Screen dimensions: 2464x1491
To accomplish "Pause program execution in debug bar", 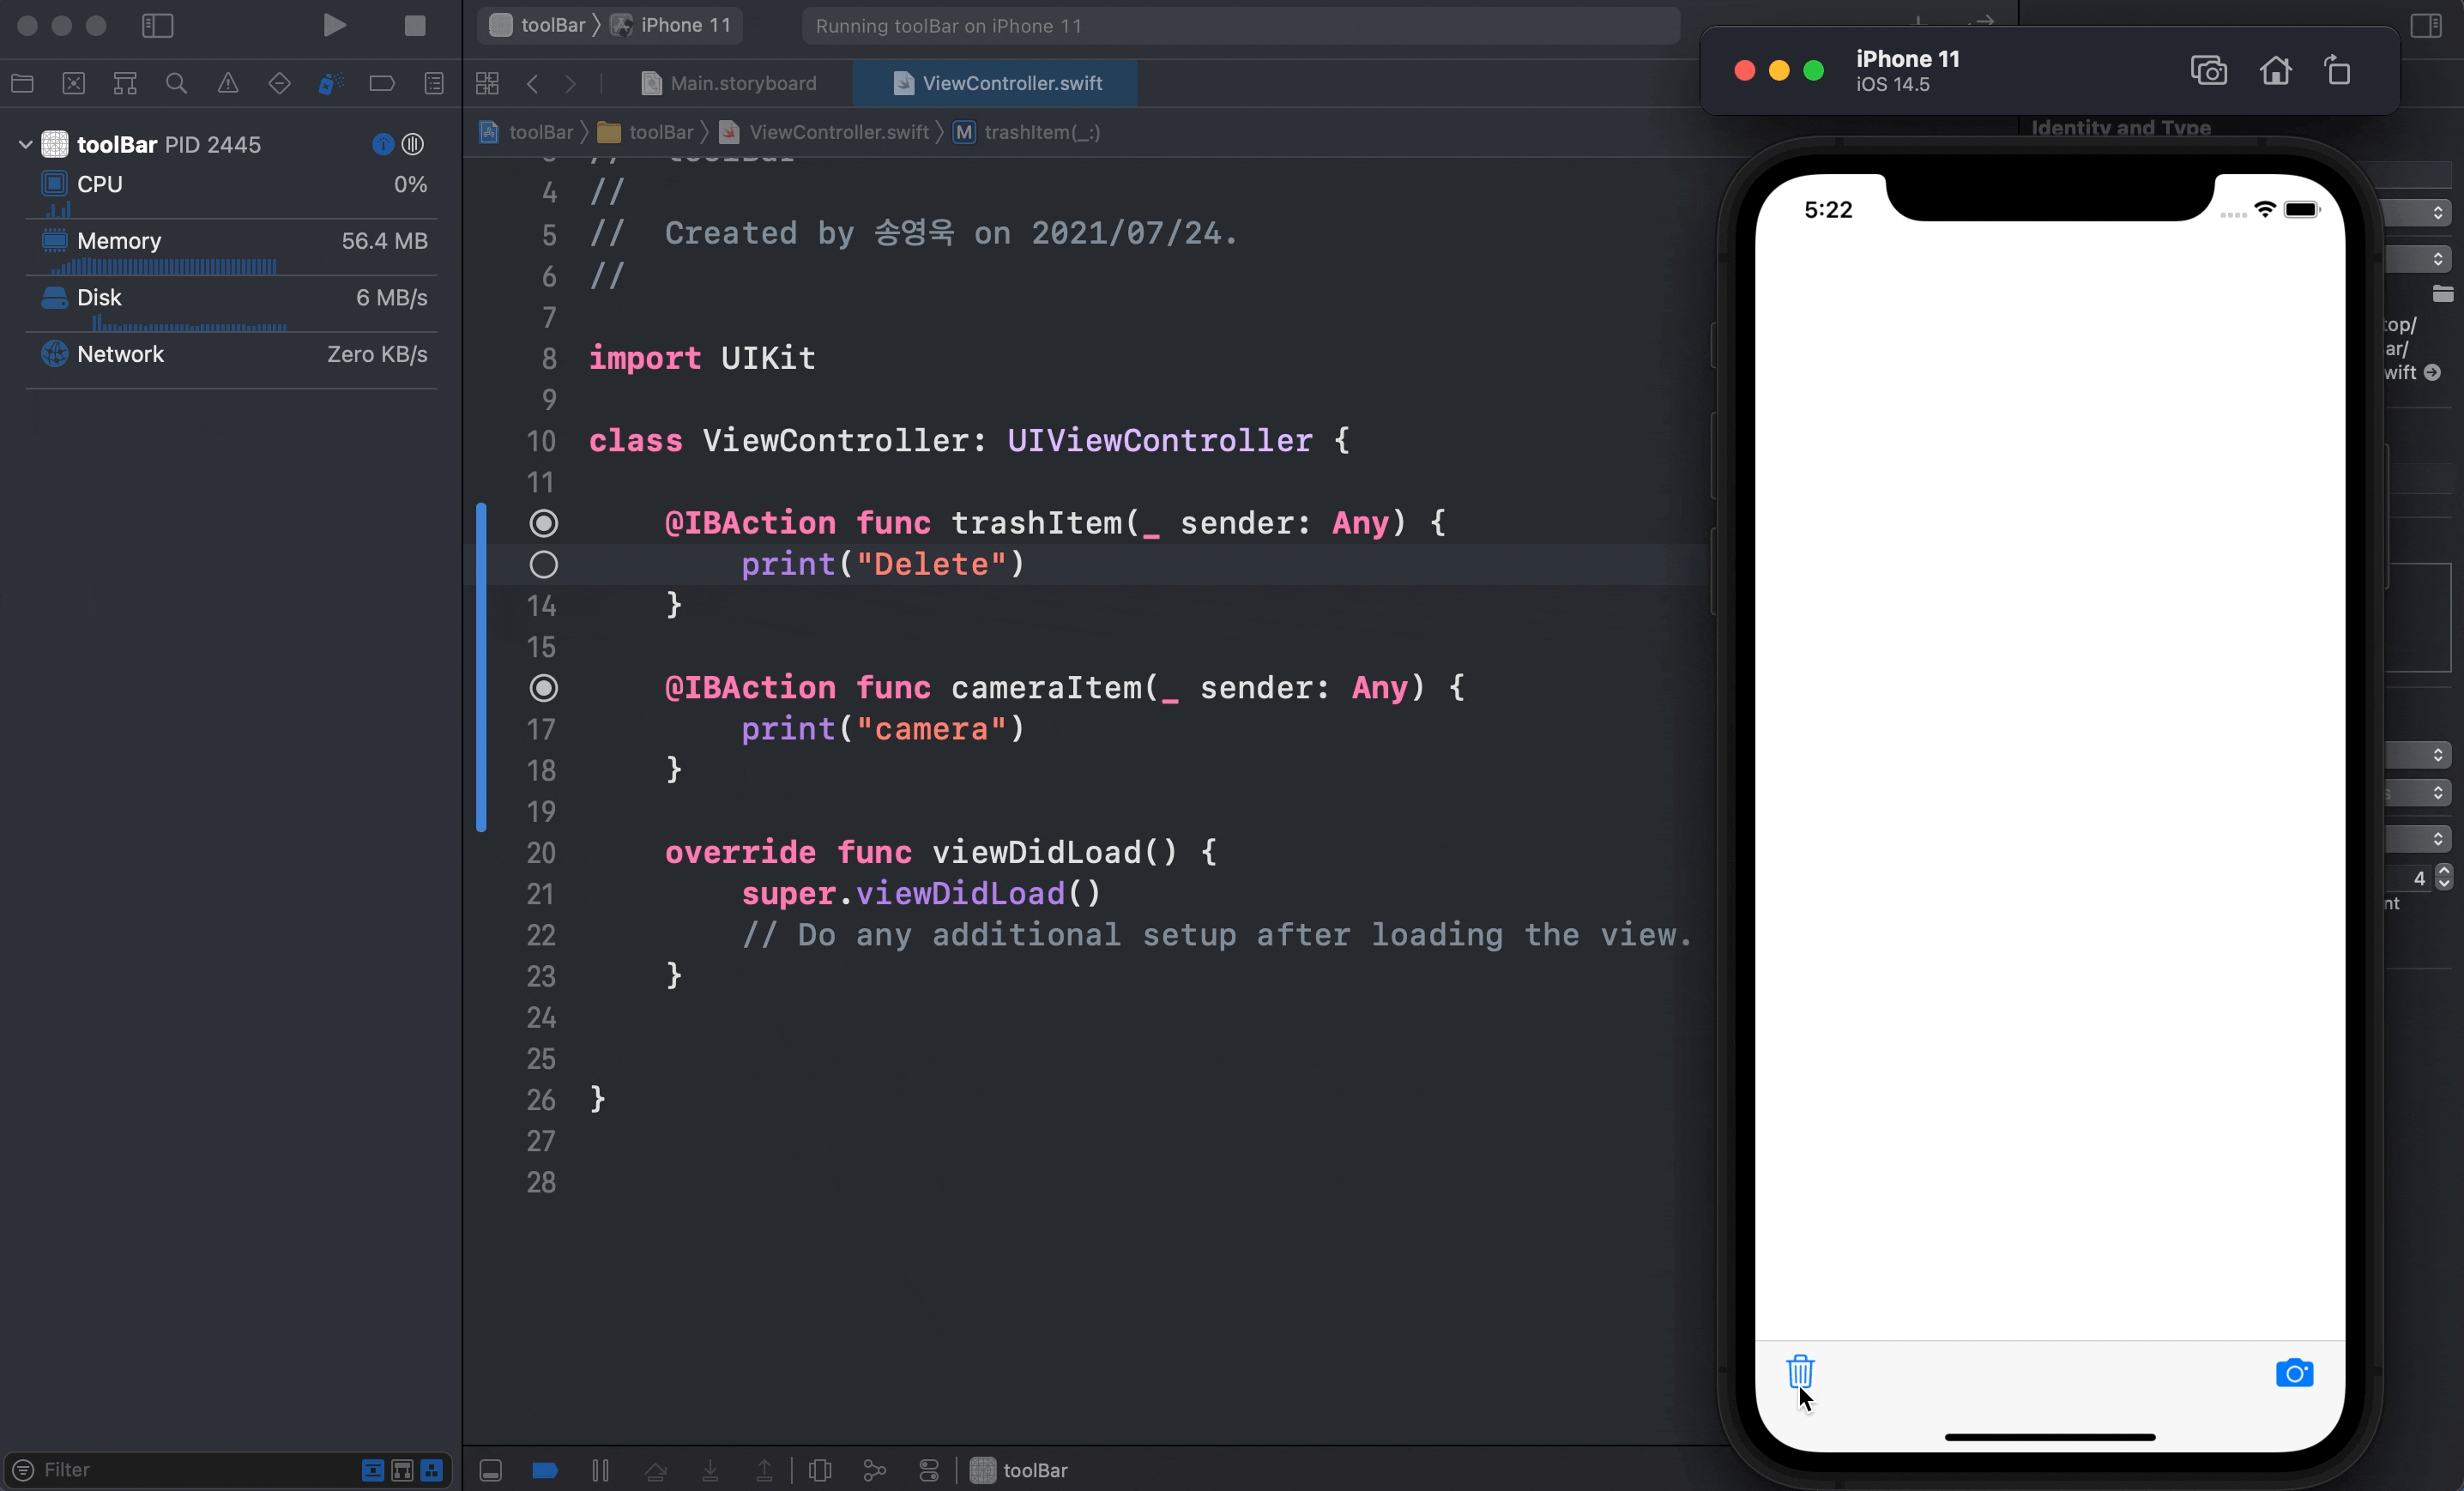I will pyautogui.click(x=600, y=1470).
